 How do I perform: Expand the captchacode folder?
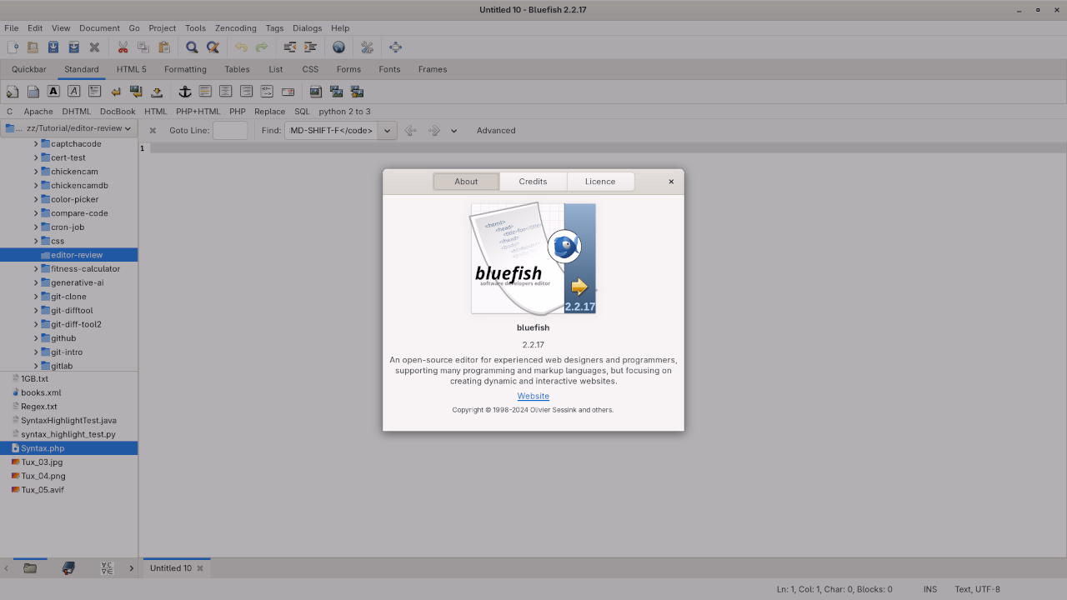pyautogui.click(x=36, y=144)
